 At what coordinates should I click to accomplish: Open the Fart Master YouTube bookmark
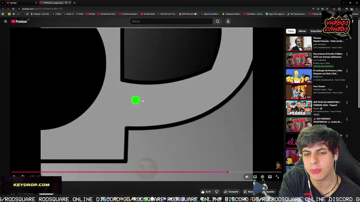click(253, 14)
